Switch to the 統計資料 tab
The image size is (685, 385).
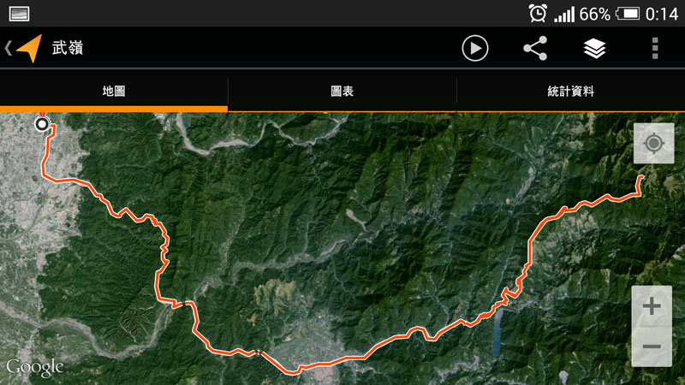pyautogui.click(x=570, y=92)
